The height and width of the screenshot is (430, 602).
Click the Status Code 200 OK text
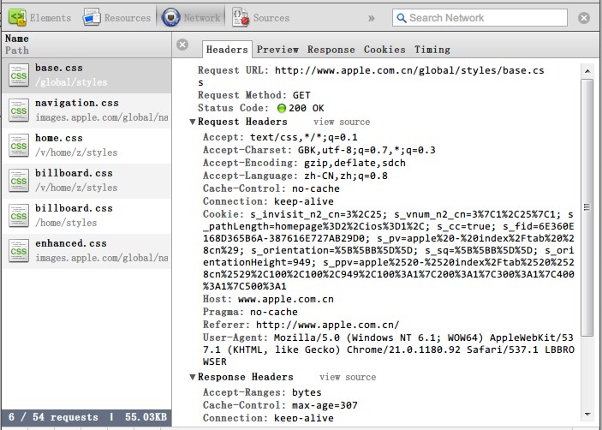click(x=307, y=108)
